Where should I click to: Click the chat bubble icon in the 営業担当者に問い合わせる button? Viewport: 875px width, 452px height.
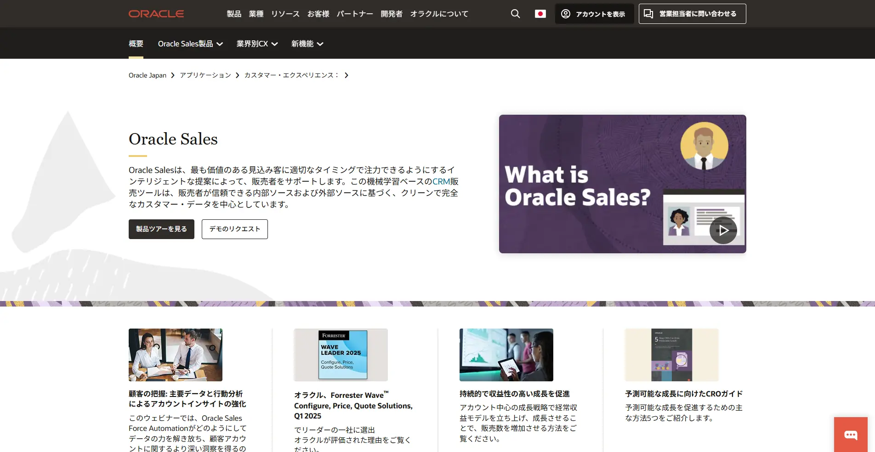coord(648,14)
